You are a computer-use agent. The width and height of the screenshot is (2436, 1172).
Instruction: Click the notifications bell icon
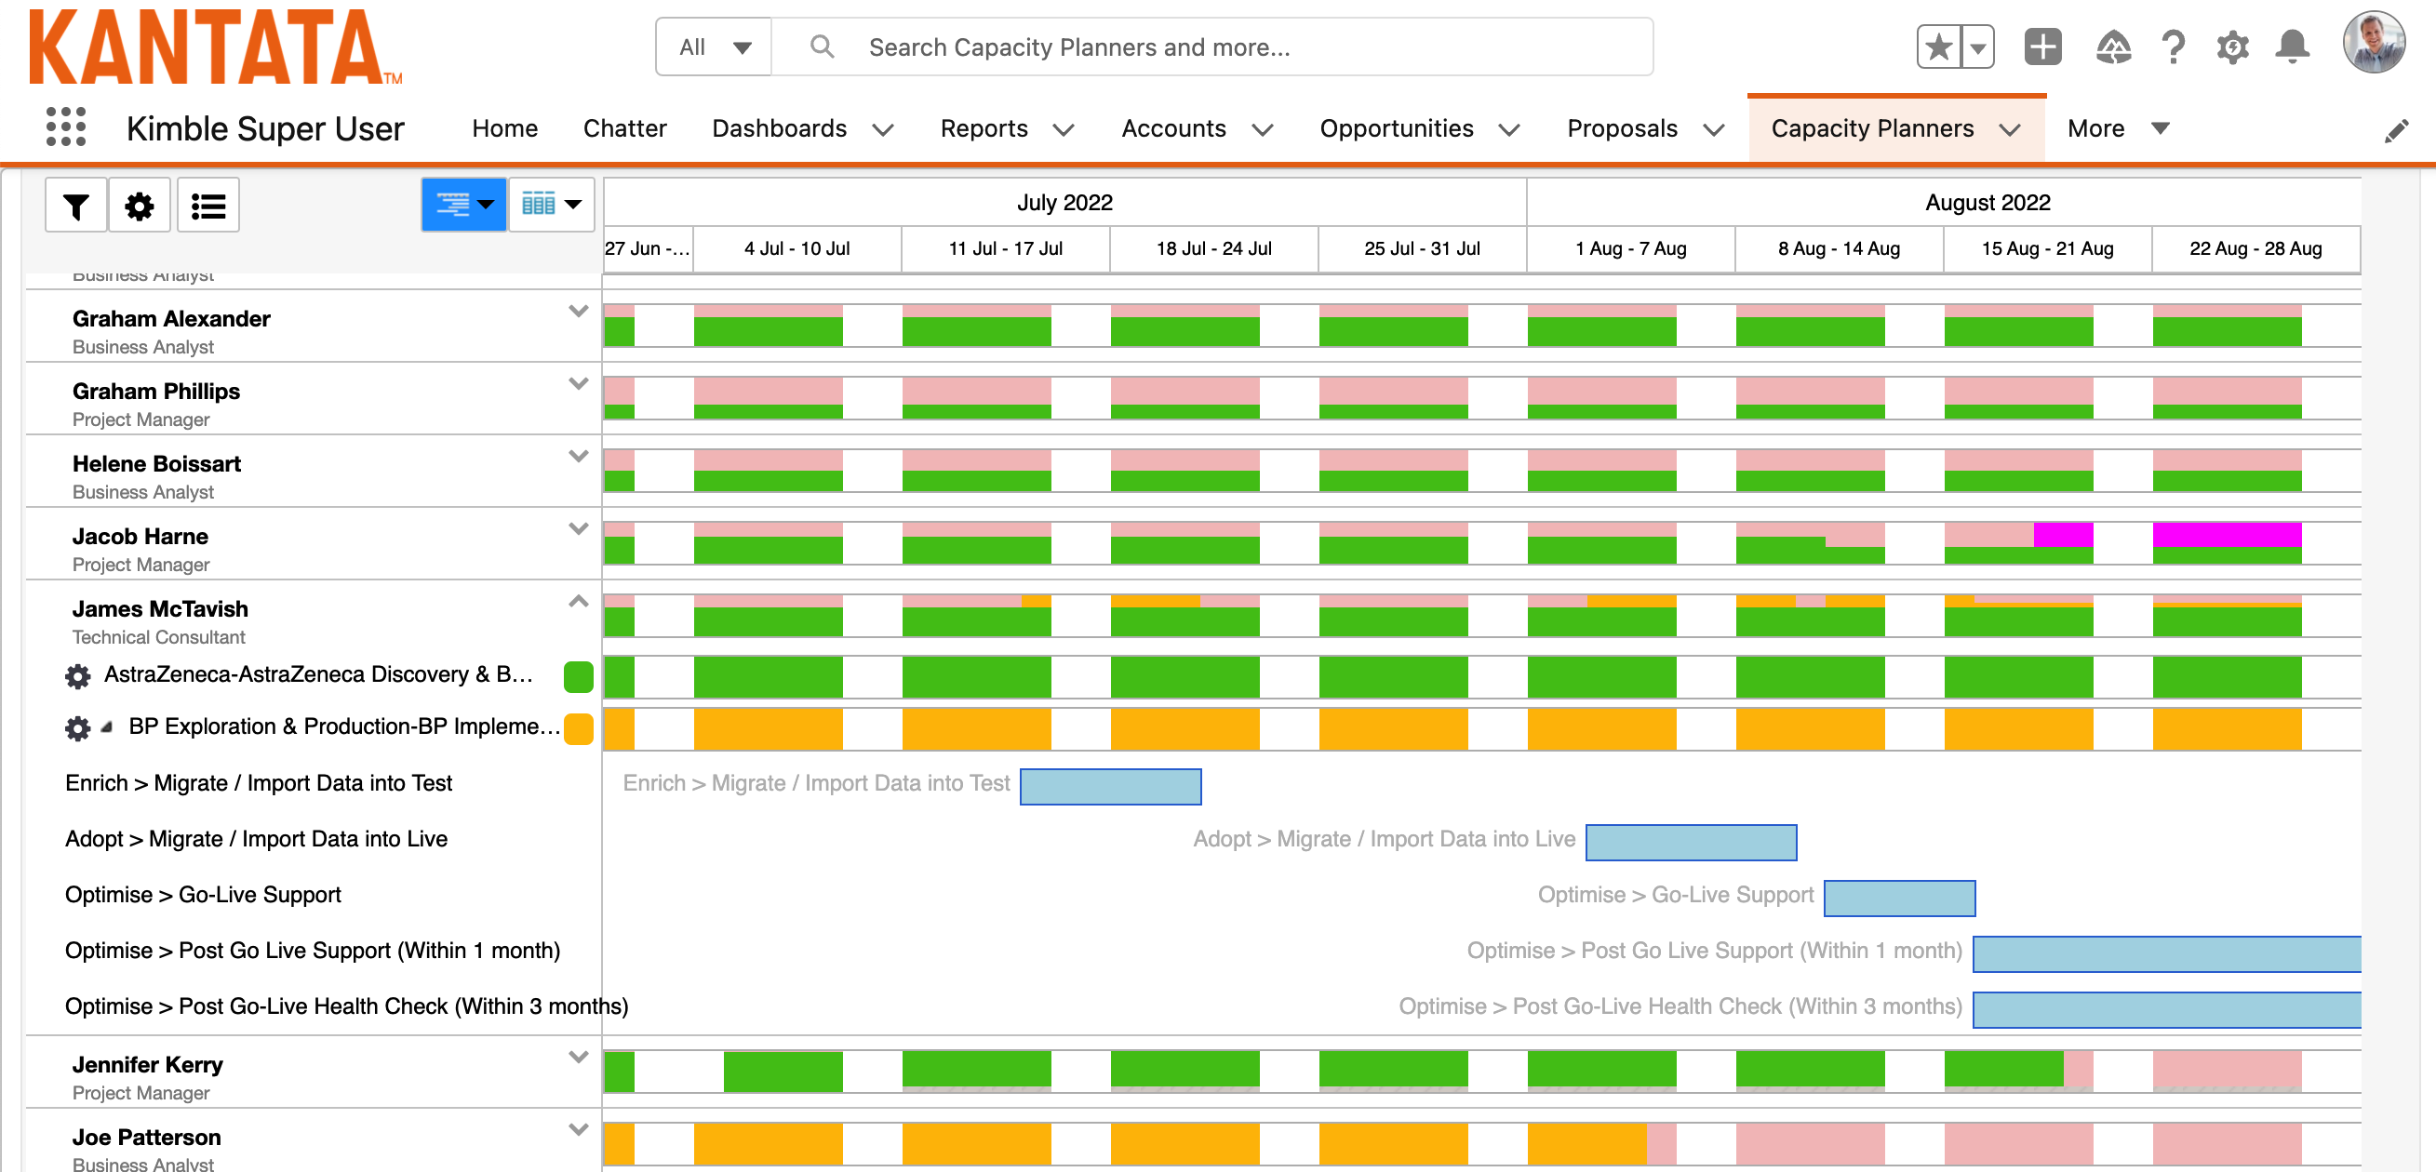[x=2292, y=47]
